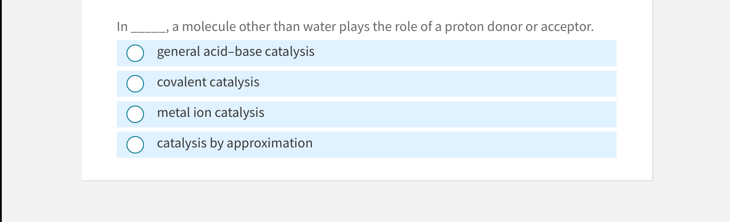Click the 'catalysis by approximation' label text
730x222 pixels.
[x=235, y=143]
